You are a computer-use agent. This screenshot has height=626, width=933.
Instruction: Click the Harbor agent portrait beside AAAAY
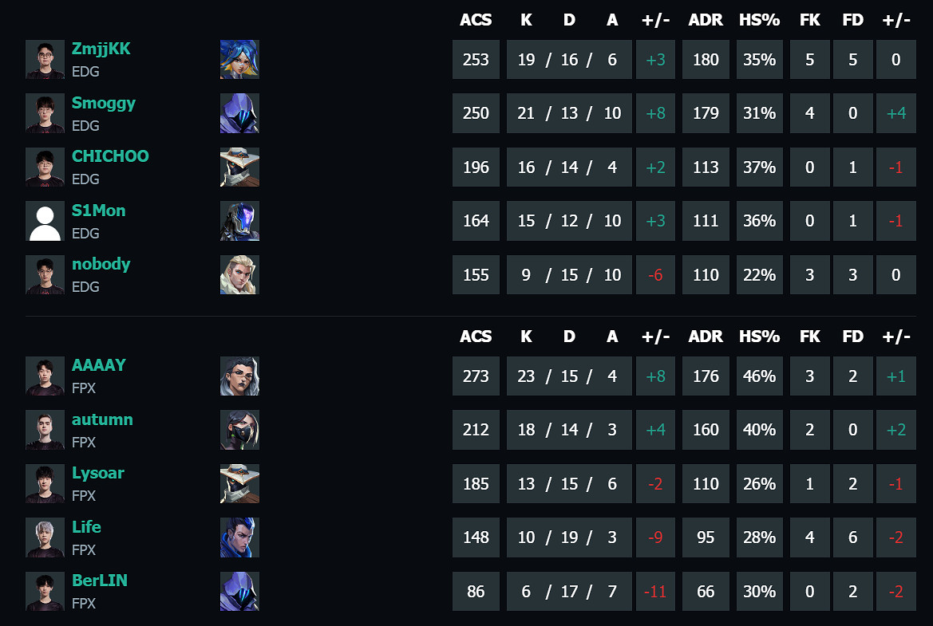pyautogui.click(x=239, y=376)
